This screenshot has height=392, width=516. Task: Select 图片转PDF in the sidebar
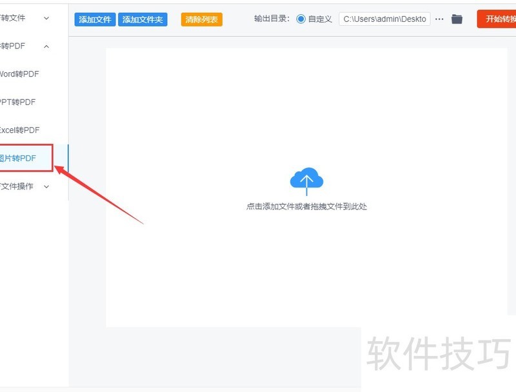pyautogui.click(x=18, y=158)
